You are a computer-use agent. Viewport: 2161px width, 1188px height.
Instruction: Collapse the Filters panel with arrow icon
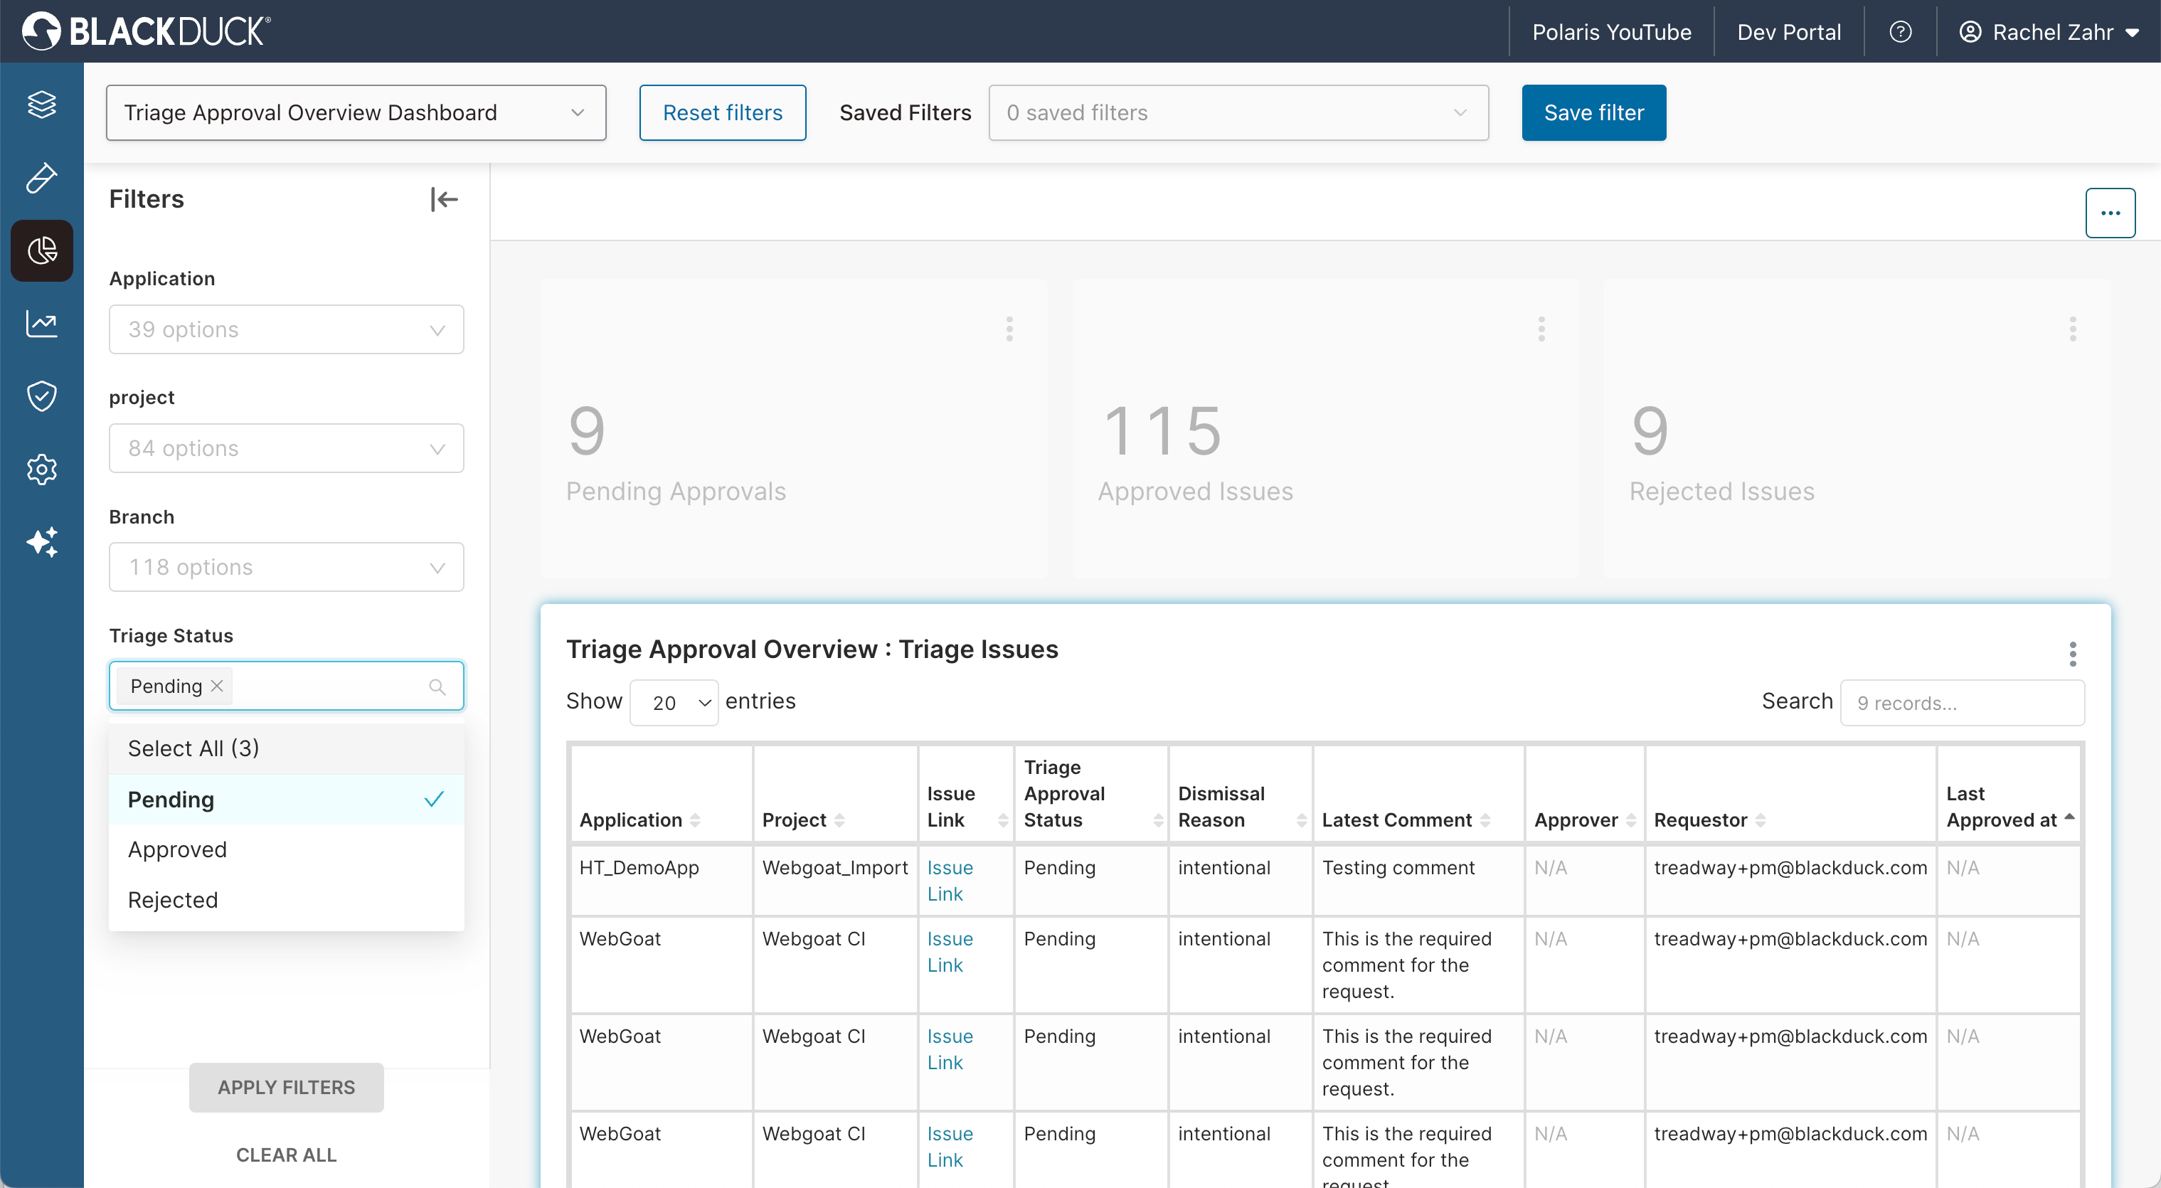[x=444, y=199]
